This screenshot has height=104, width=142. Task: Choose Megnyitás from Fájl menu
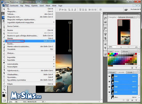tap(30, 12)
